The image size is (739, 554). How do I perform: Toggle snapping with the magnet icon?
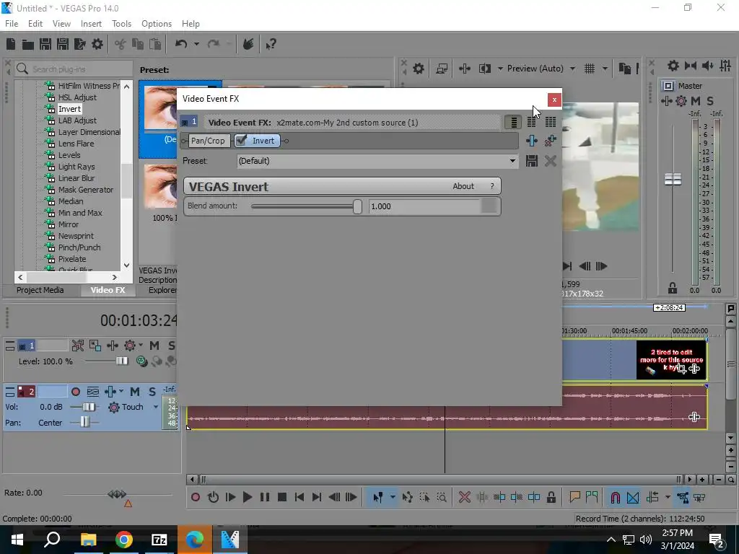click(615, 497)
